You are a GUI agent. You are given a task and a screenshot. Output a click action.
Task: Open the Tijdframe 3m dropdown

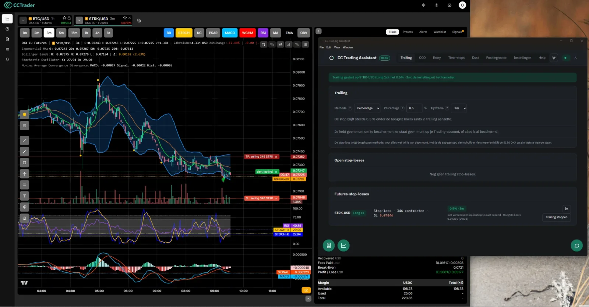pyautogui.click(x=459, y=108)
